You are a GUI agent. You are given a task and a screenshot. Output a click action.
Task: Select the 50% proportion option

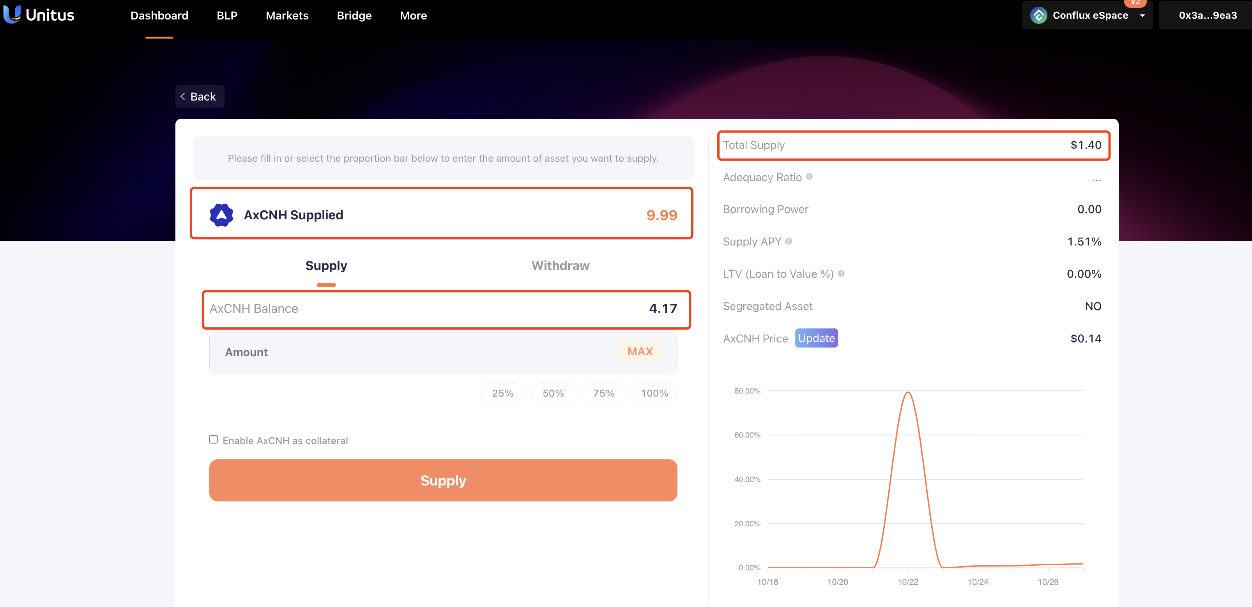[x=553, y=393]
